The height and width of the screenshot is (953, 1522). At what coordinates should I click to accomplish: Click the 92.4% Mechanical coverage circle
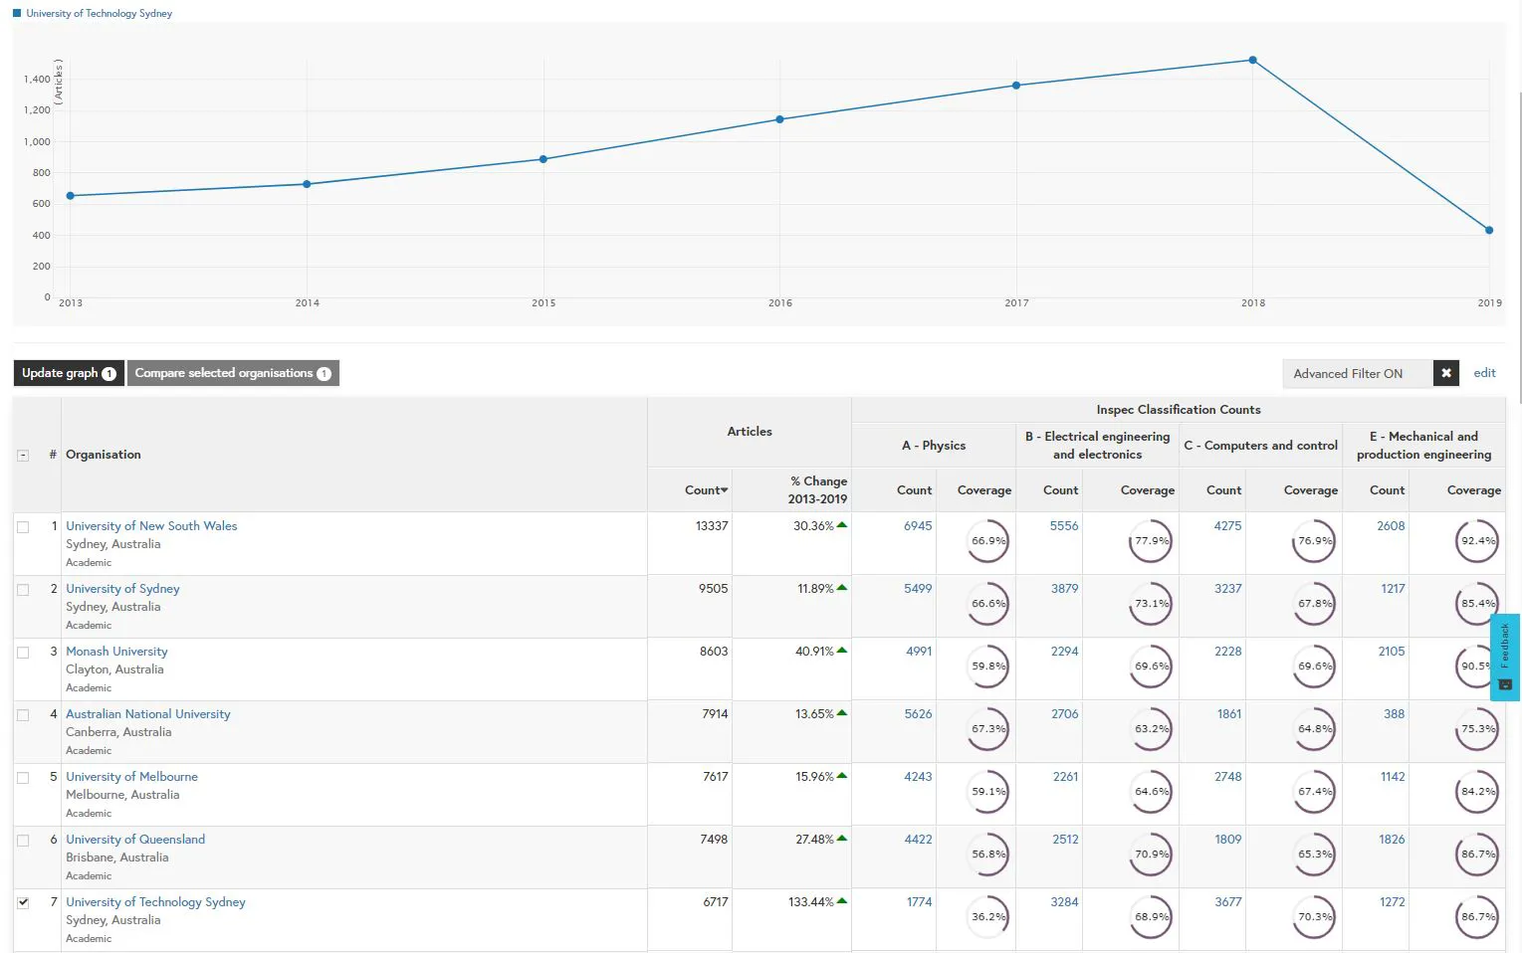1476,541
